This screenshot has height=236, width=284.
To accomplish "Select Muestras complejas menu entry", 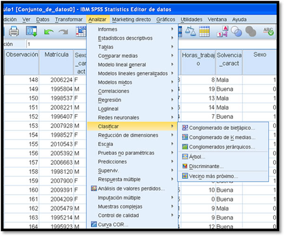I will pyautogui.click(x=132, y=207).
